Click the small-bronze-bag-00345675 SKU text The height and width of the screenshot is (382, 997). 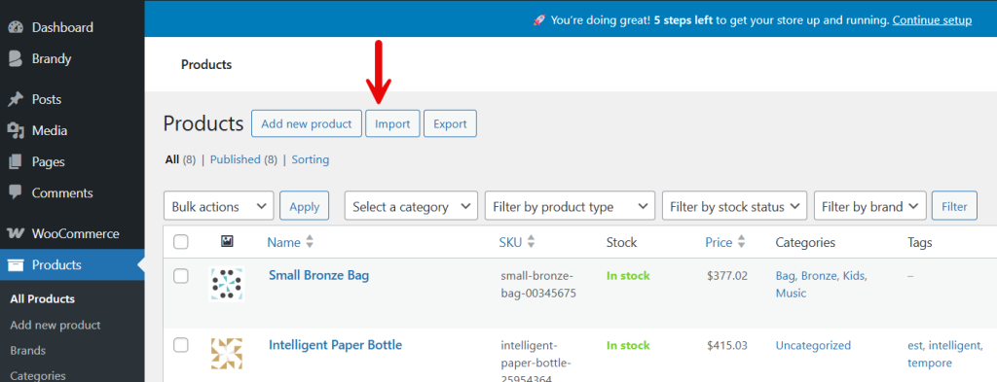[x=538, y=285]
